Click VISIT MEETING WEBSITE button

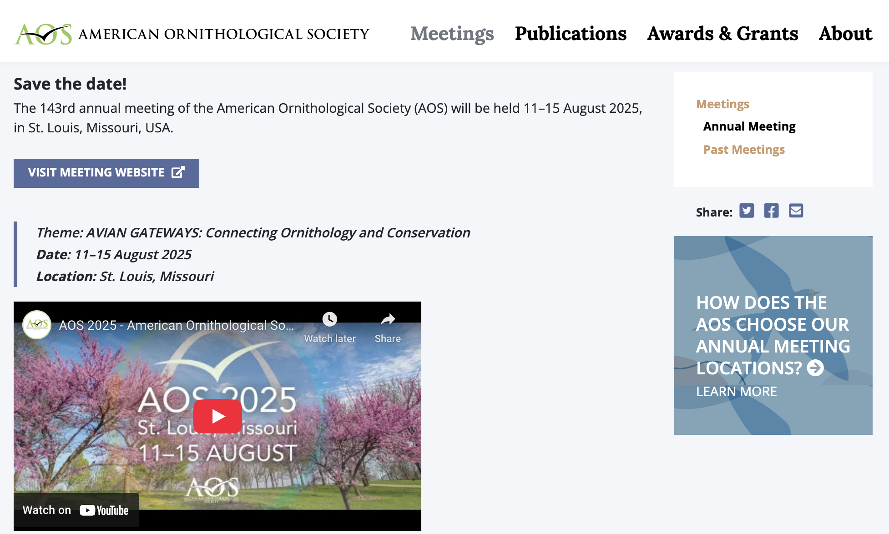106,173
